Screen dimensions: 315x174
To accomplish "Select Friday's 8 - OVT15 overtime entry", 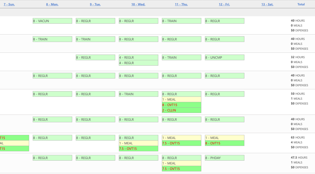I will [225, 143].
